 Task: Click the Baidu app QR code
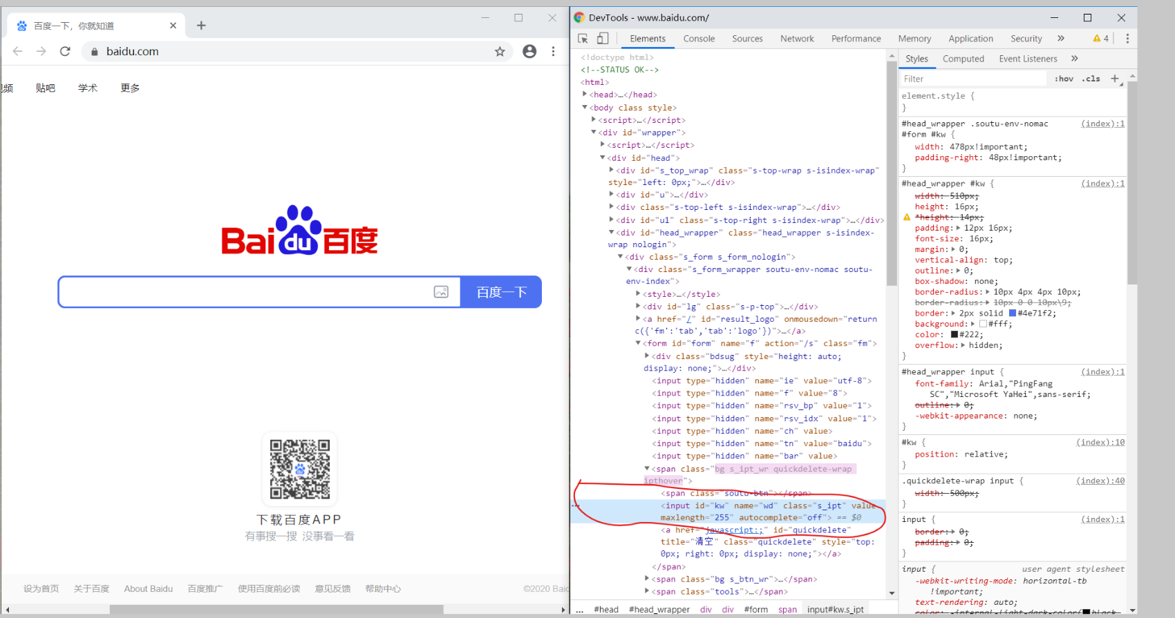pyautogui.click(x=299, y=469)
